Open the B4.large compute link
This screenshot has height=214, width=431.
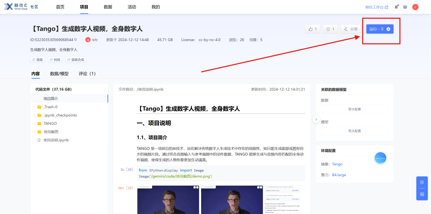tap(339, 175)
